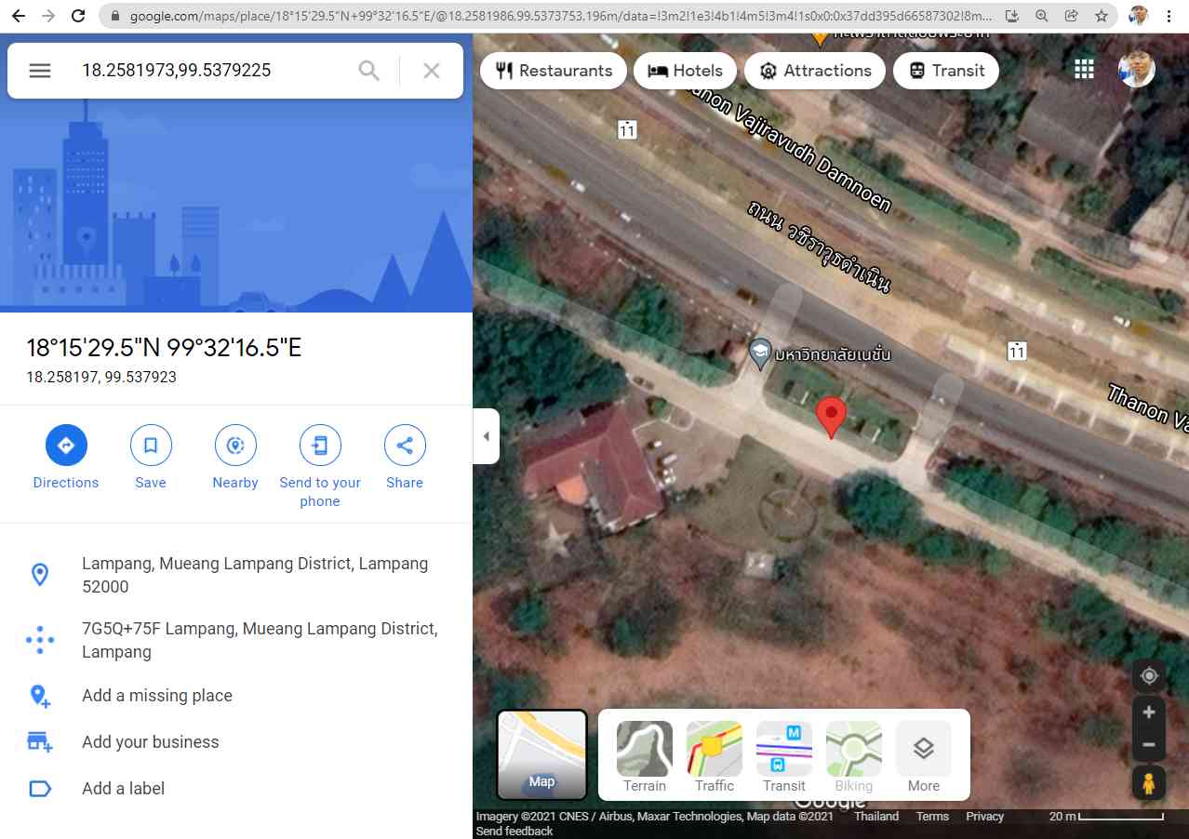Clear the search box with X
1189x839 pixels.
pos(432,71)
